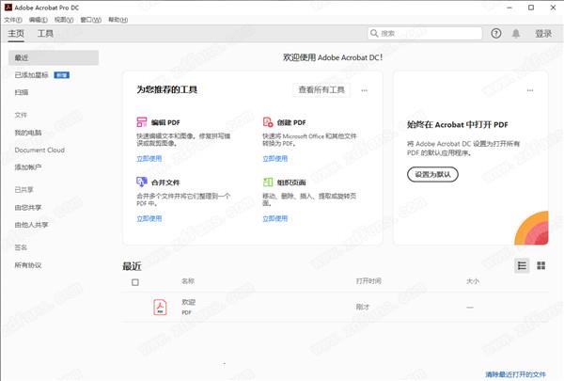
Task: Click the 大小 column header
Action: [x=473, y=281]
